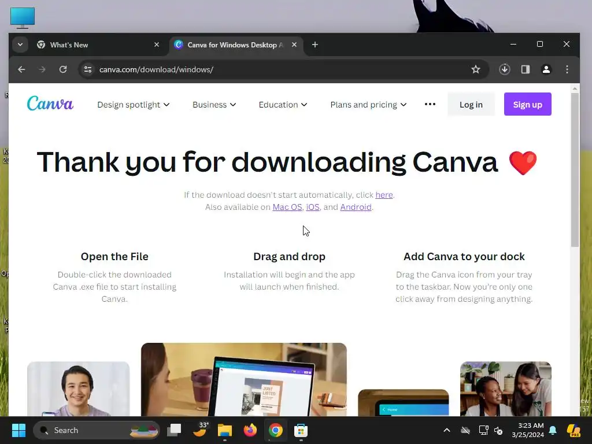Click the 'Drag and drop' heading
The image size is (592, 444).
tap(289, 256)
